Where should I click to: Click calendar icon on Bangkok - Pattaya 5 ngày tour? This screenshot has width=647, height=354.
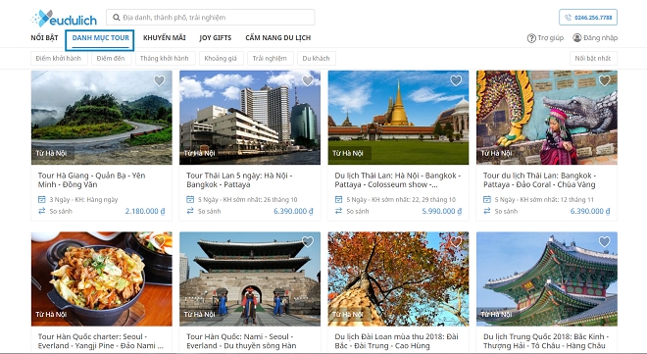[x=190, y=199]
